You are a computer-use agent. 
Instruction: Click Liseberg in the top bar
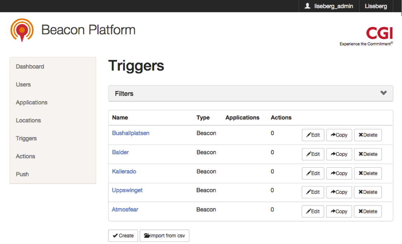[376, 6]
